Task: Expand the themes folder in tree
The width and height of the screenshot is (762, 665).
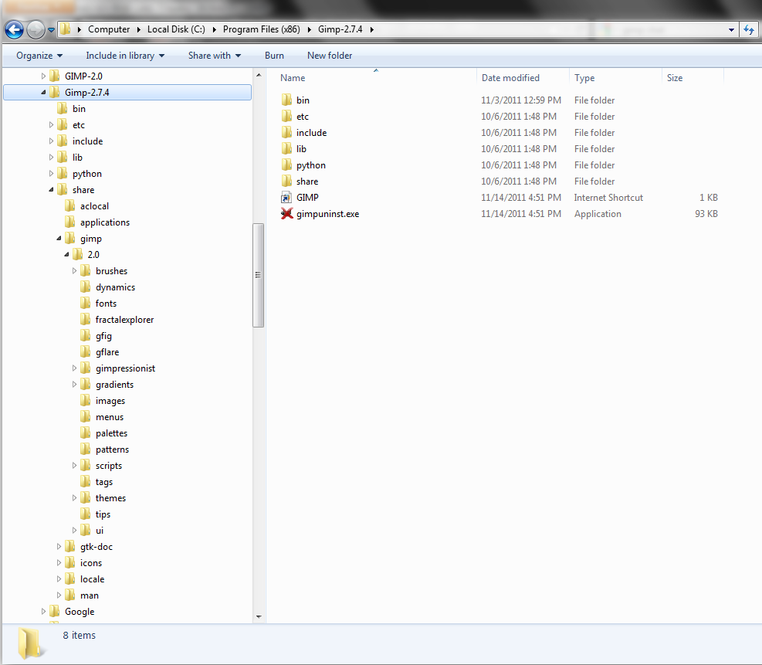Action: click(74, 498)
